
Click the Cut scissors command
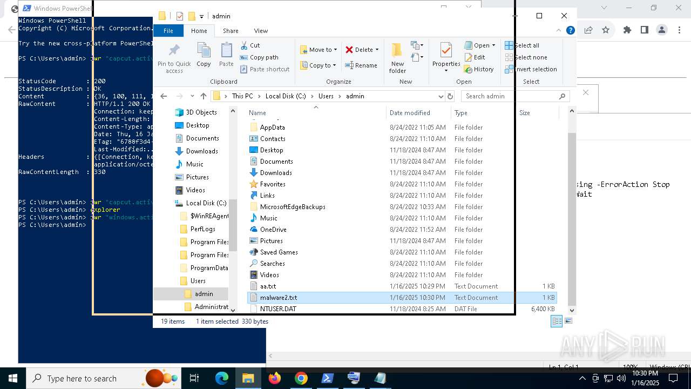click(250, 45)
